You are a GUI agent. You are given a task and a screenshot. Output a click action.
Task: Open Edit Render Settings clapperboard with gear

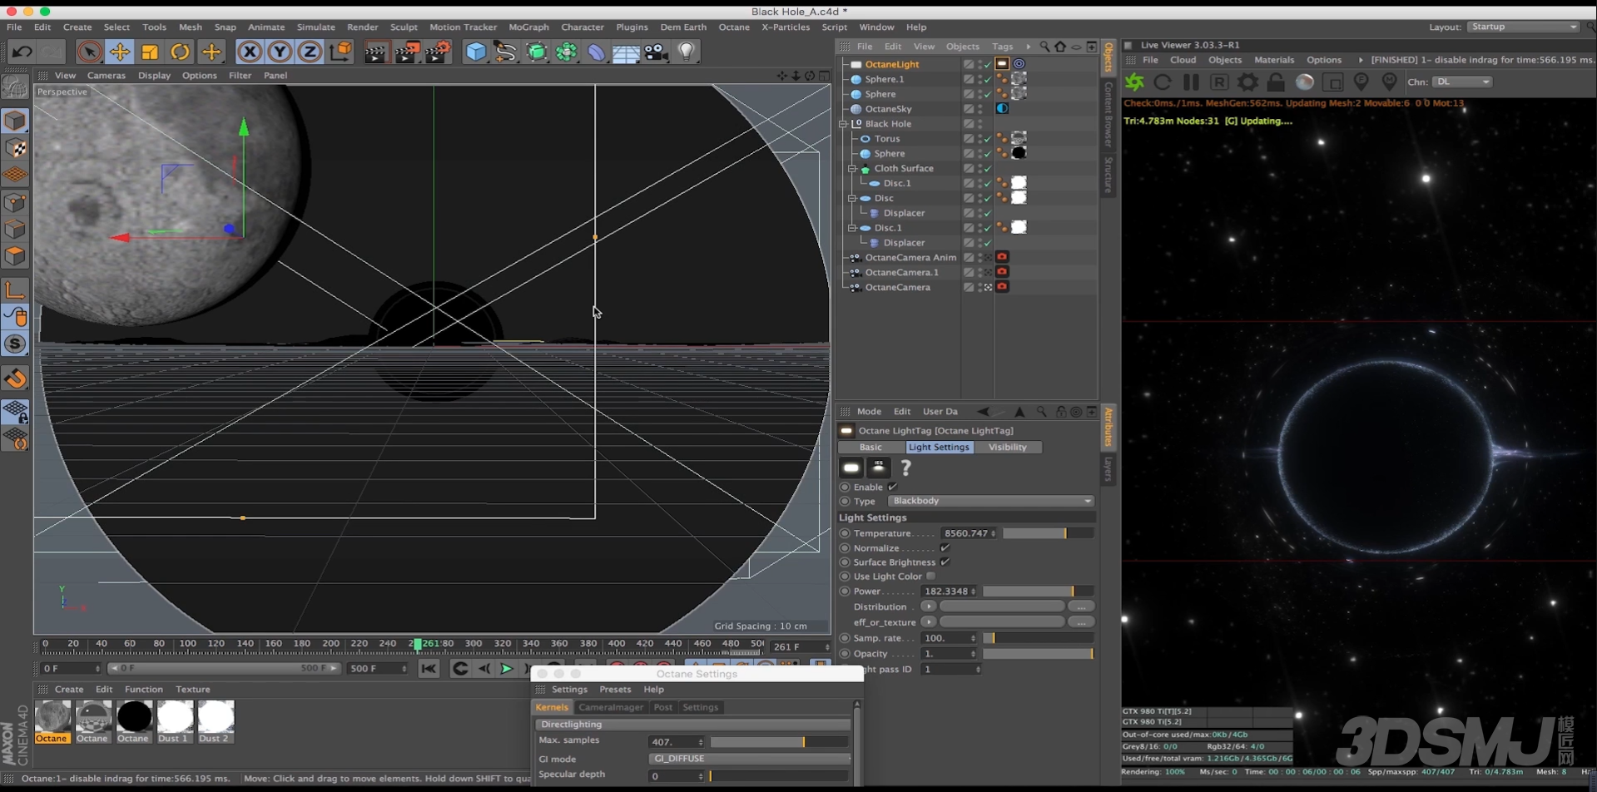[439, 52]
